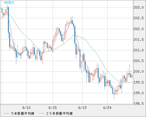Click the 6/24 date axis label
Viewport: 146px width, 117px height.
[x=107, y=108]
